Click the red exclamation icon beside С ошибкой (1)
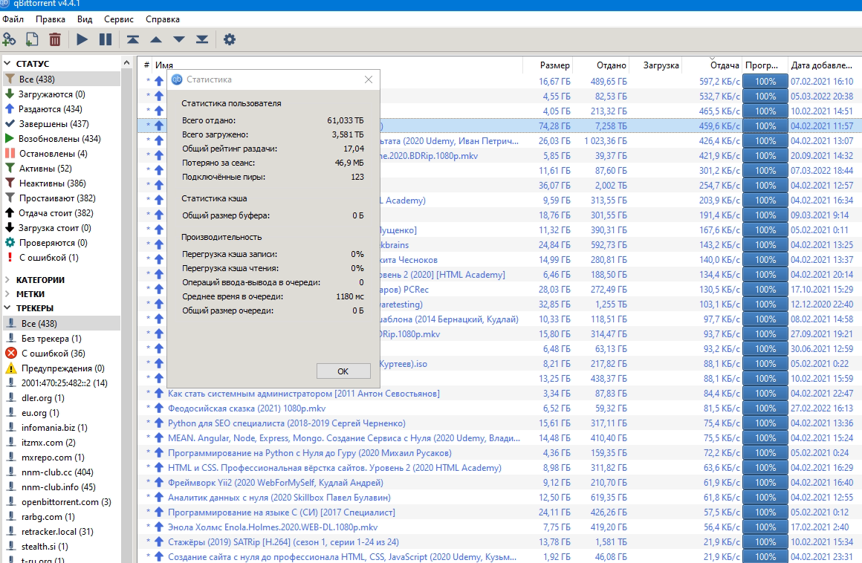 point(10,257)
